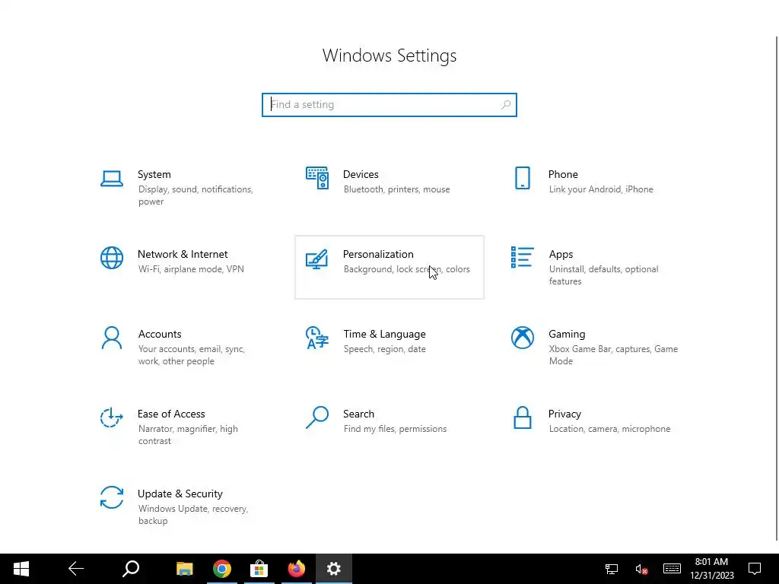This screenshot has height=584, width=779.
Task: Click the 'Accounts' heading text
Action: click(x=160, y=335)
